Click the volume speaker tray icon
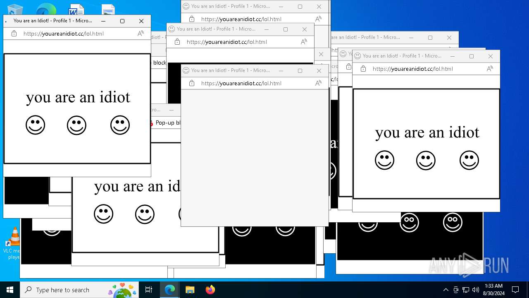Image resolution: width=529 pixels, height=298 pixels. pos(476,290)
